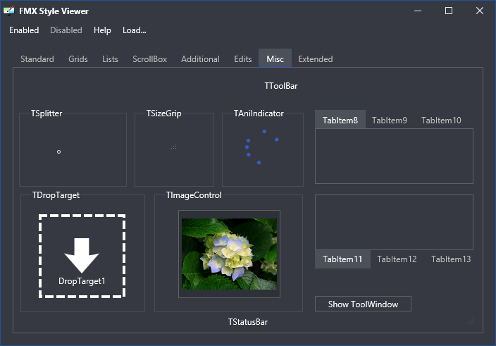Viewport: 496px width, 346px height.
Task: Click the status bar size grip
Action: click(471, 321)
